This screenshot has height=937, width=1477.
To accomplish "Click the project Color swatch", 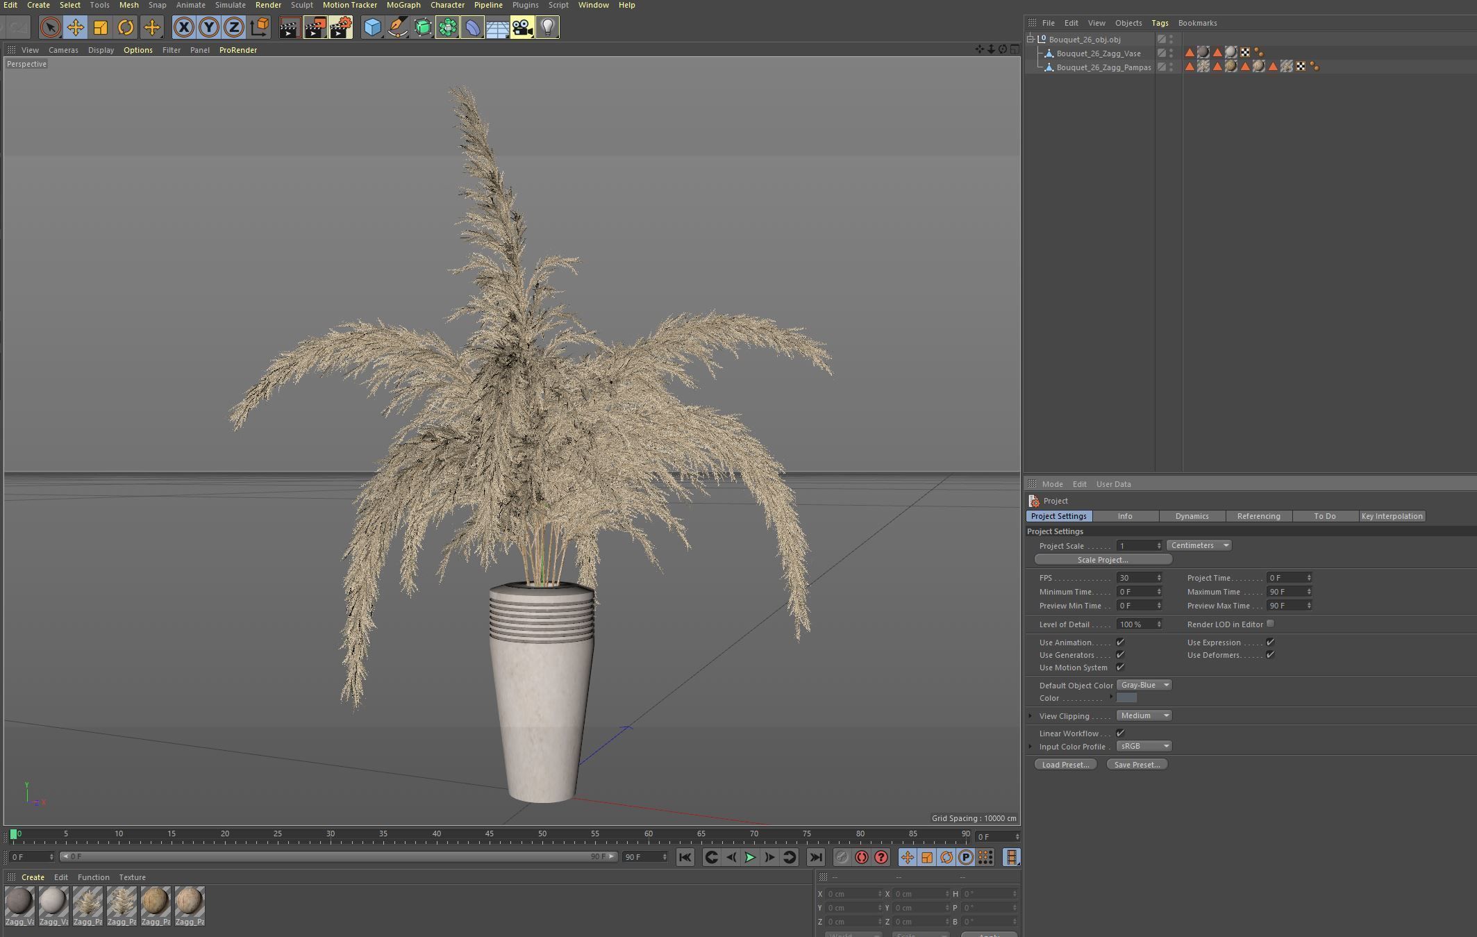I will (x=1126, y=698).
